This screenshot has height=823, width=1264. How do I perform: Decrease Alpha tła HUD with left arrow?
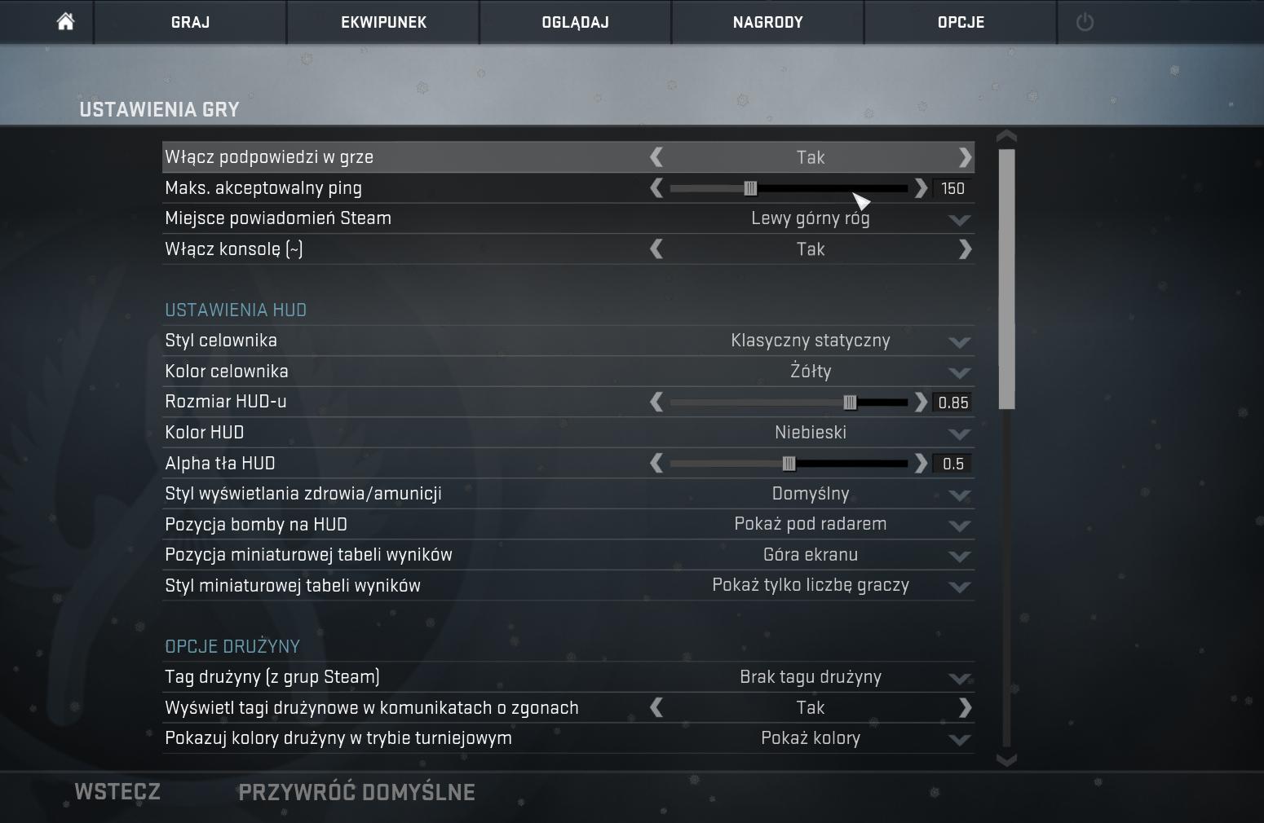click(x=656, y=464)
